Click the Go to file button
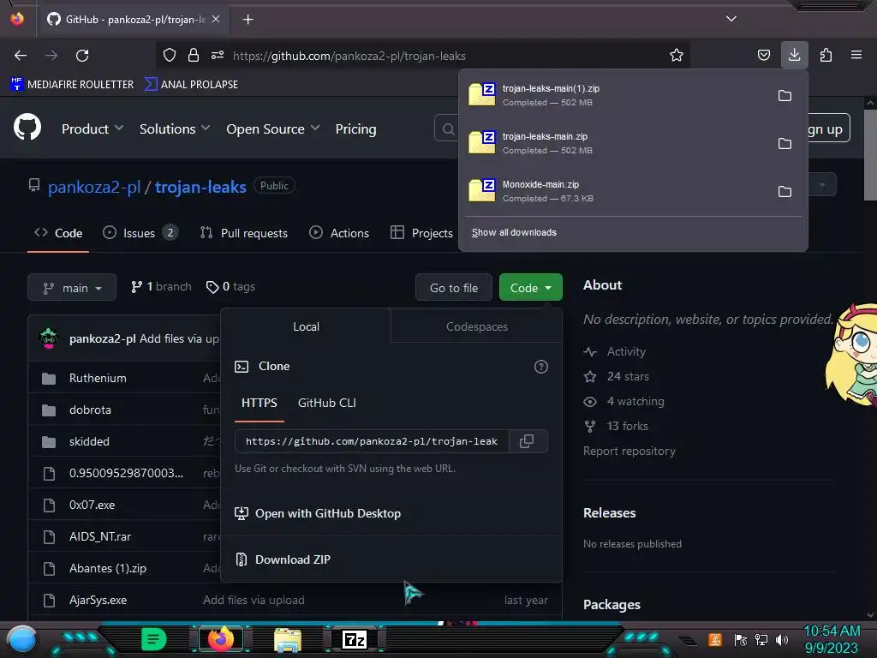 click(x=454, y=288)
